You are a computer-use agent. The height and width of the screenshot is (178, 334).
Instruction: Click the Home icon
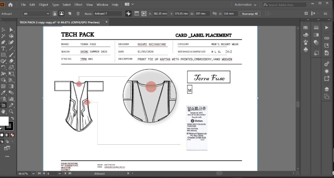[x=10, y=5]
